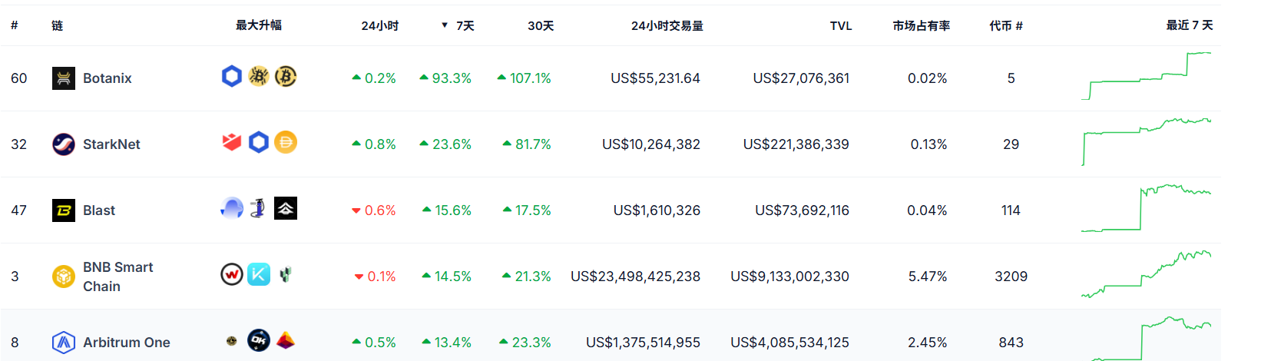Image resolution: width=1271 pixels, height=361 pixels.
Task: Click the black OK token icon in Arbitrum row
Action: click(x=259, y=340)
